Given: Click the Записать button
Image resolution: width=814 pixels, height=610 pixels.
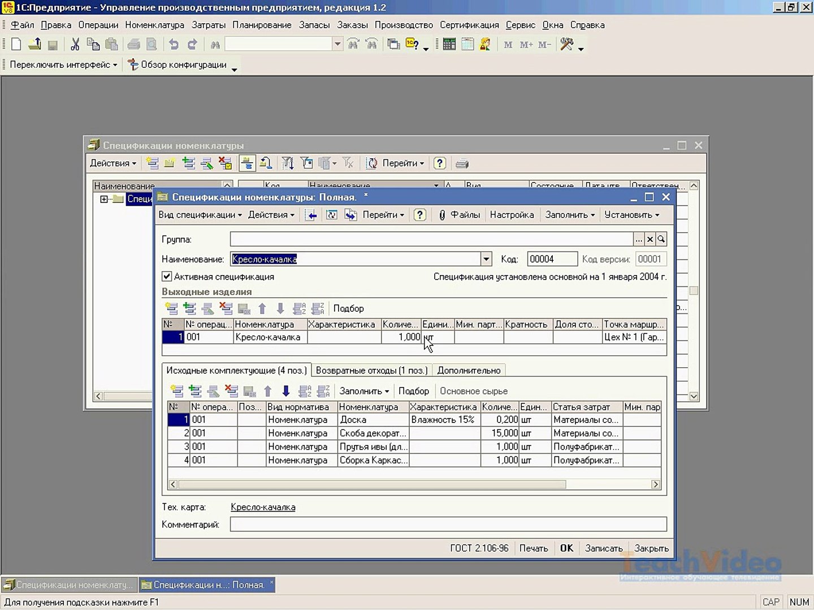Looking at the screenshot, I should coord(604,548).
